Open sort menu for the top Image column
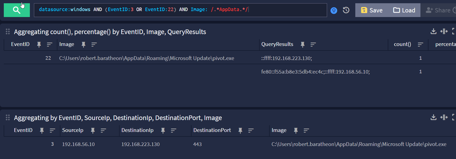 tap(94, 45)
